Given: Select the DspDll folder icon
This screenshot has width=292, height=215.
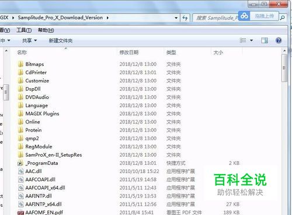Looking at the screenshot, I should click(x=20, y=89).
